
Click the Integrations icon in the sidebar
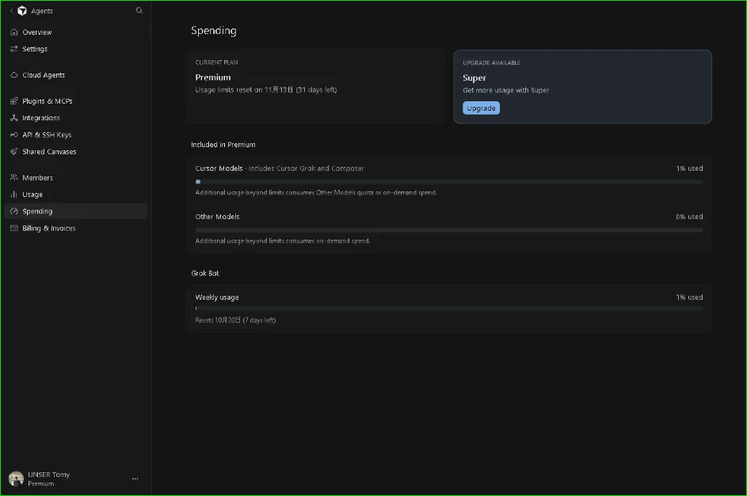pos(13,118)
